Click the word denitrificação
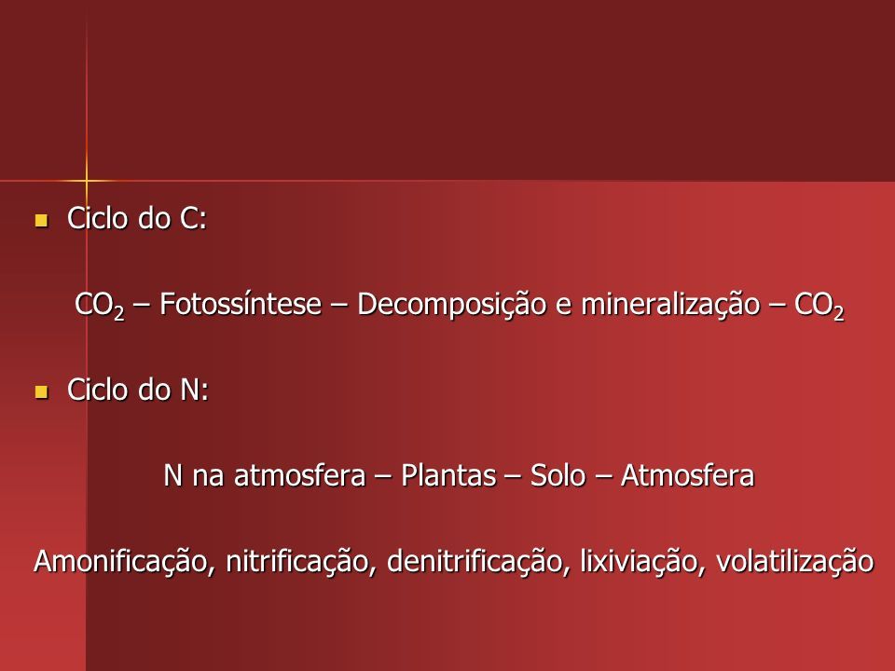The width and height of the screenshot is (895, 671). click(478, 561)
